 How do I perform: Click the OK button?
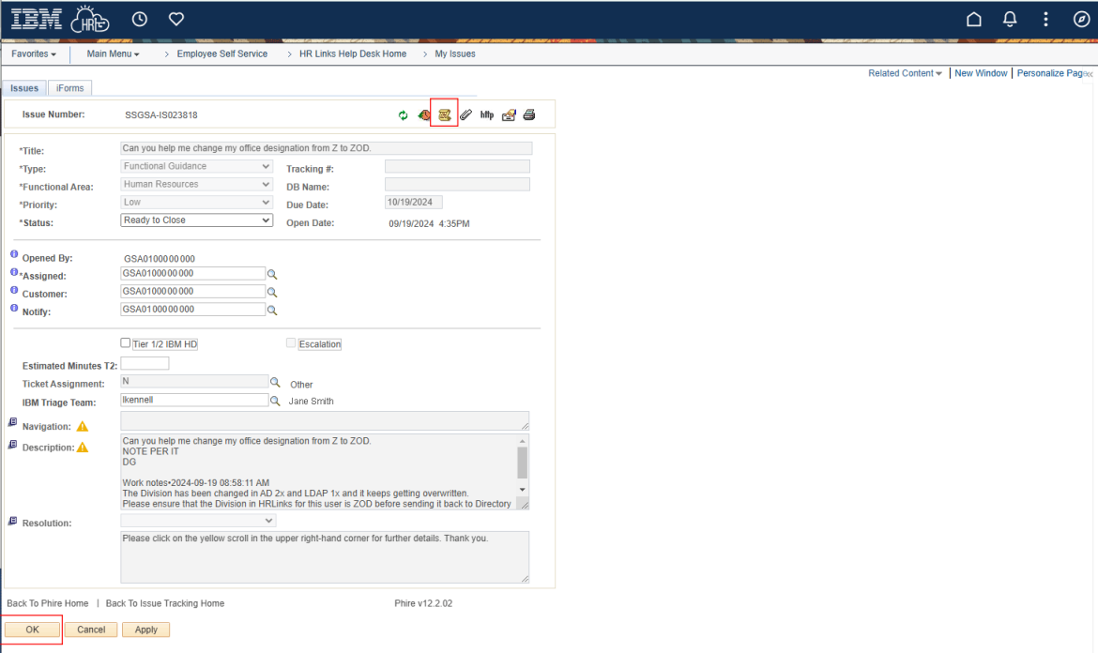coord(32,630)
